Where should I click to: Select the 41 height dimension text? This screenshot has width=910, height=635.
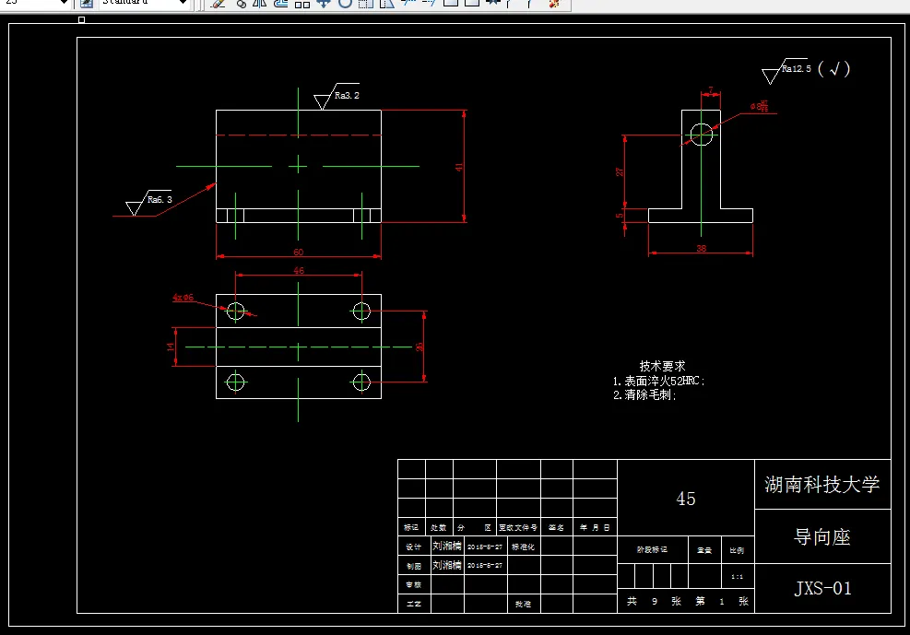pos(459,167)
